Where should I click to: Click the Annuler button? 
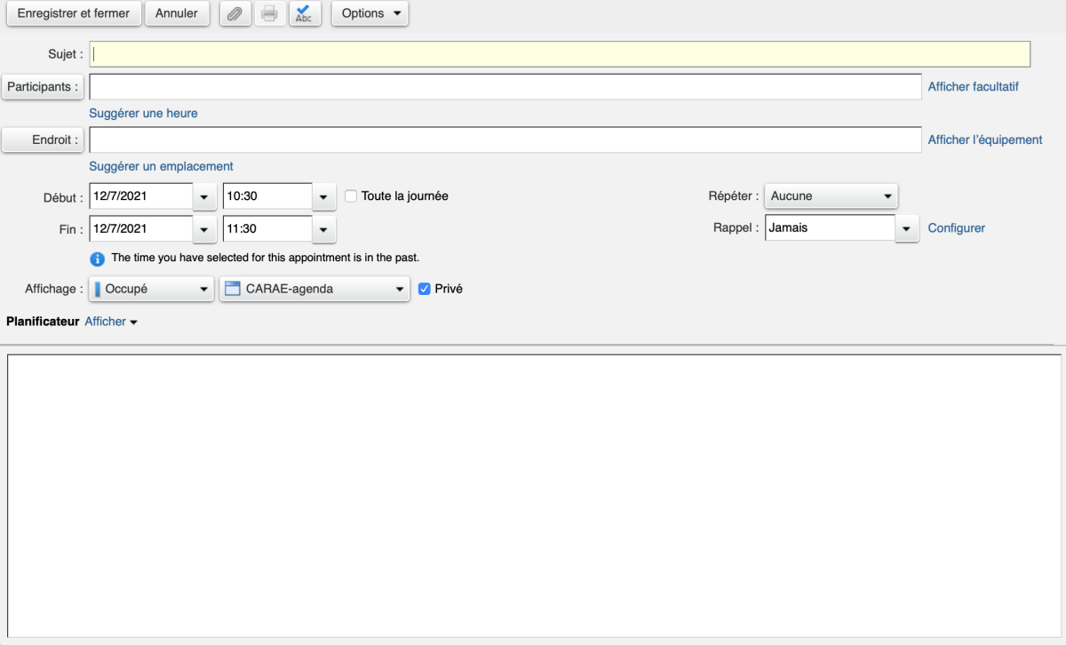tap(177, 13)
